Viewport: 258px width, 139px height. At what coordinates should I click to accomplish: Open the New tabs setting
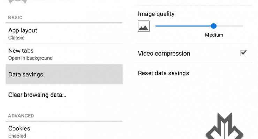pos(21,51)
